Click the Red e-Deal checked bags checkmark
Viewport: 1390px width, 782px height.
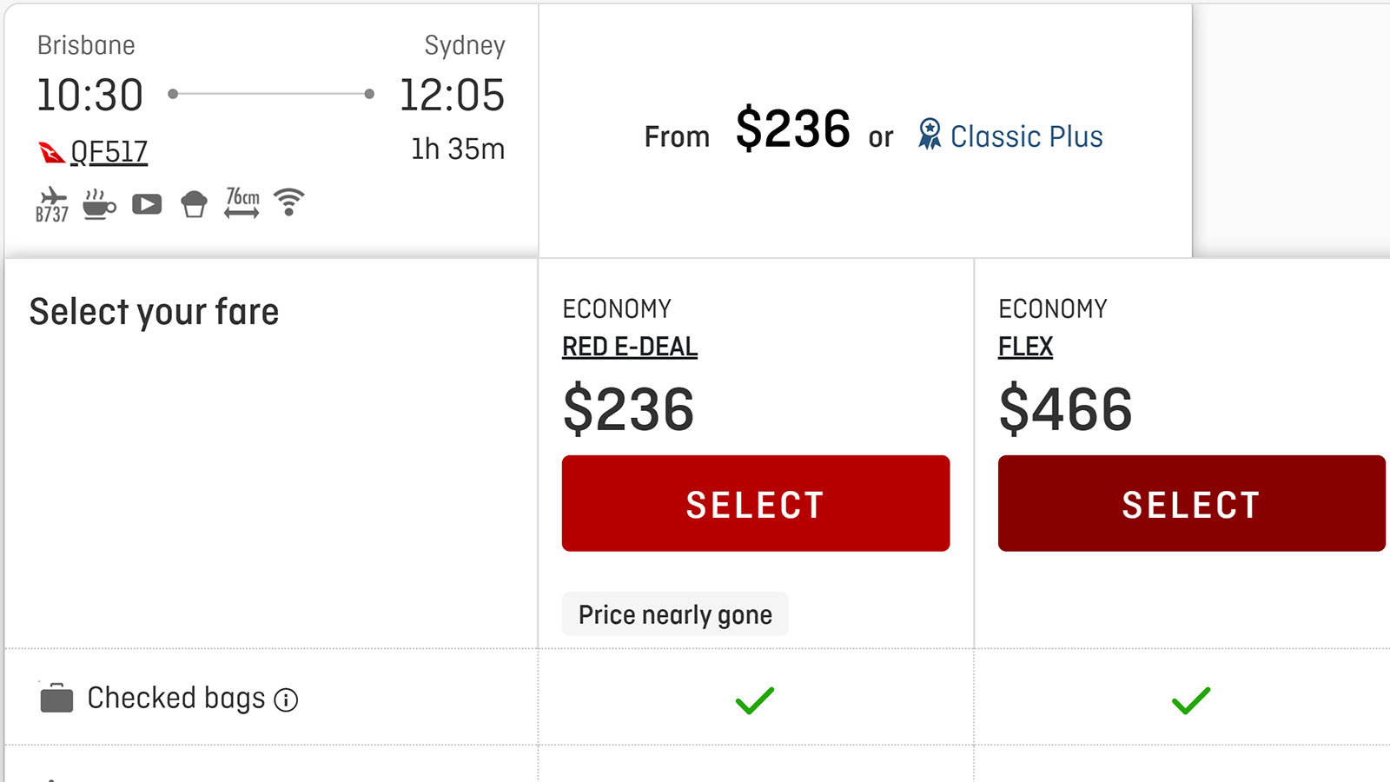[x=755, y=700]
